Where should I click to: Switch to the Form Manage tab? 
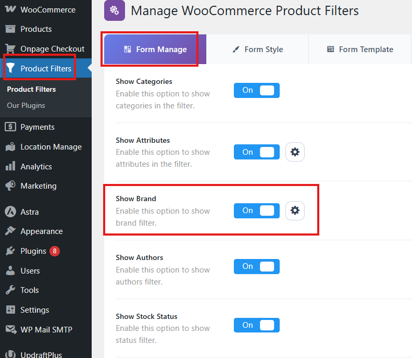click(x=155, y=49)
